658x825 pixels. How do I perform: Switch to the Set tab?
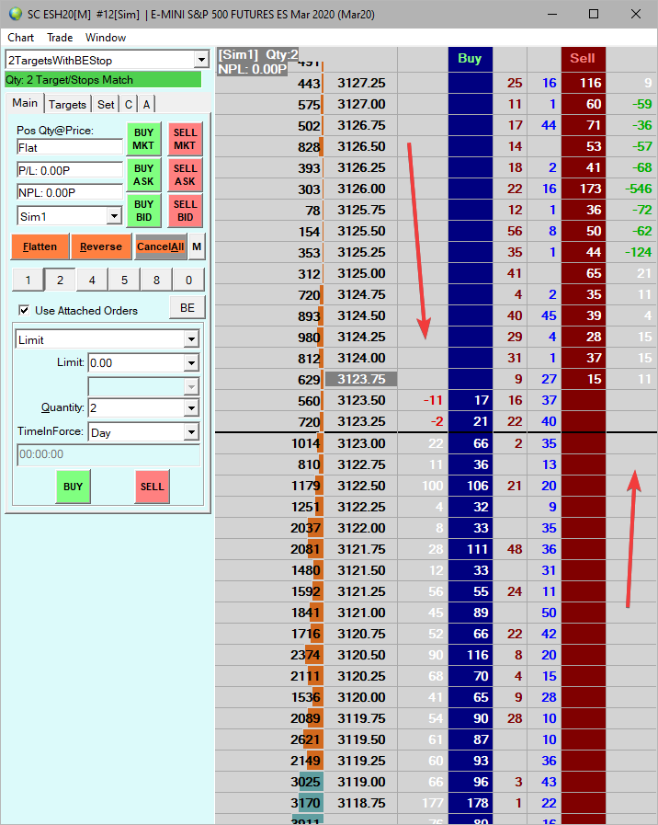click(x=106, y=104)
